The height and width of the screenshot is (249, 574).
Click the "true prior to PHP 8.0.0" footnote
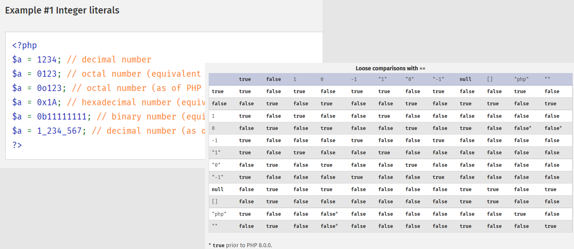(x=242, y=245)
